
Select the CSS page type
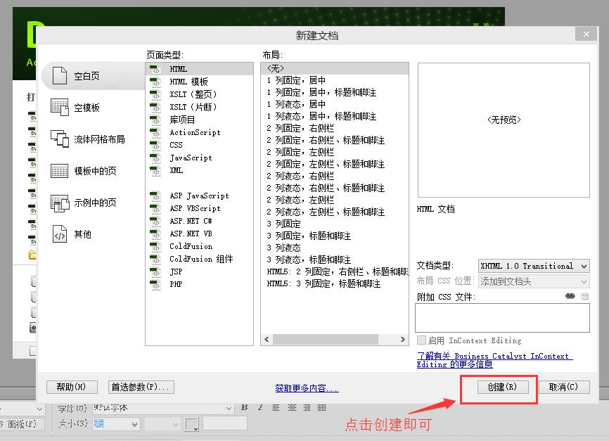coord(175,145)
